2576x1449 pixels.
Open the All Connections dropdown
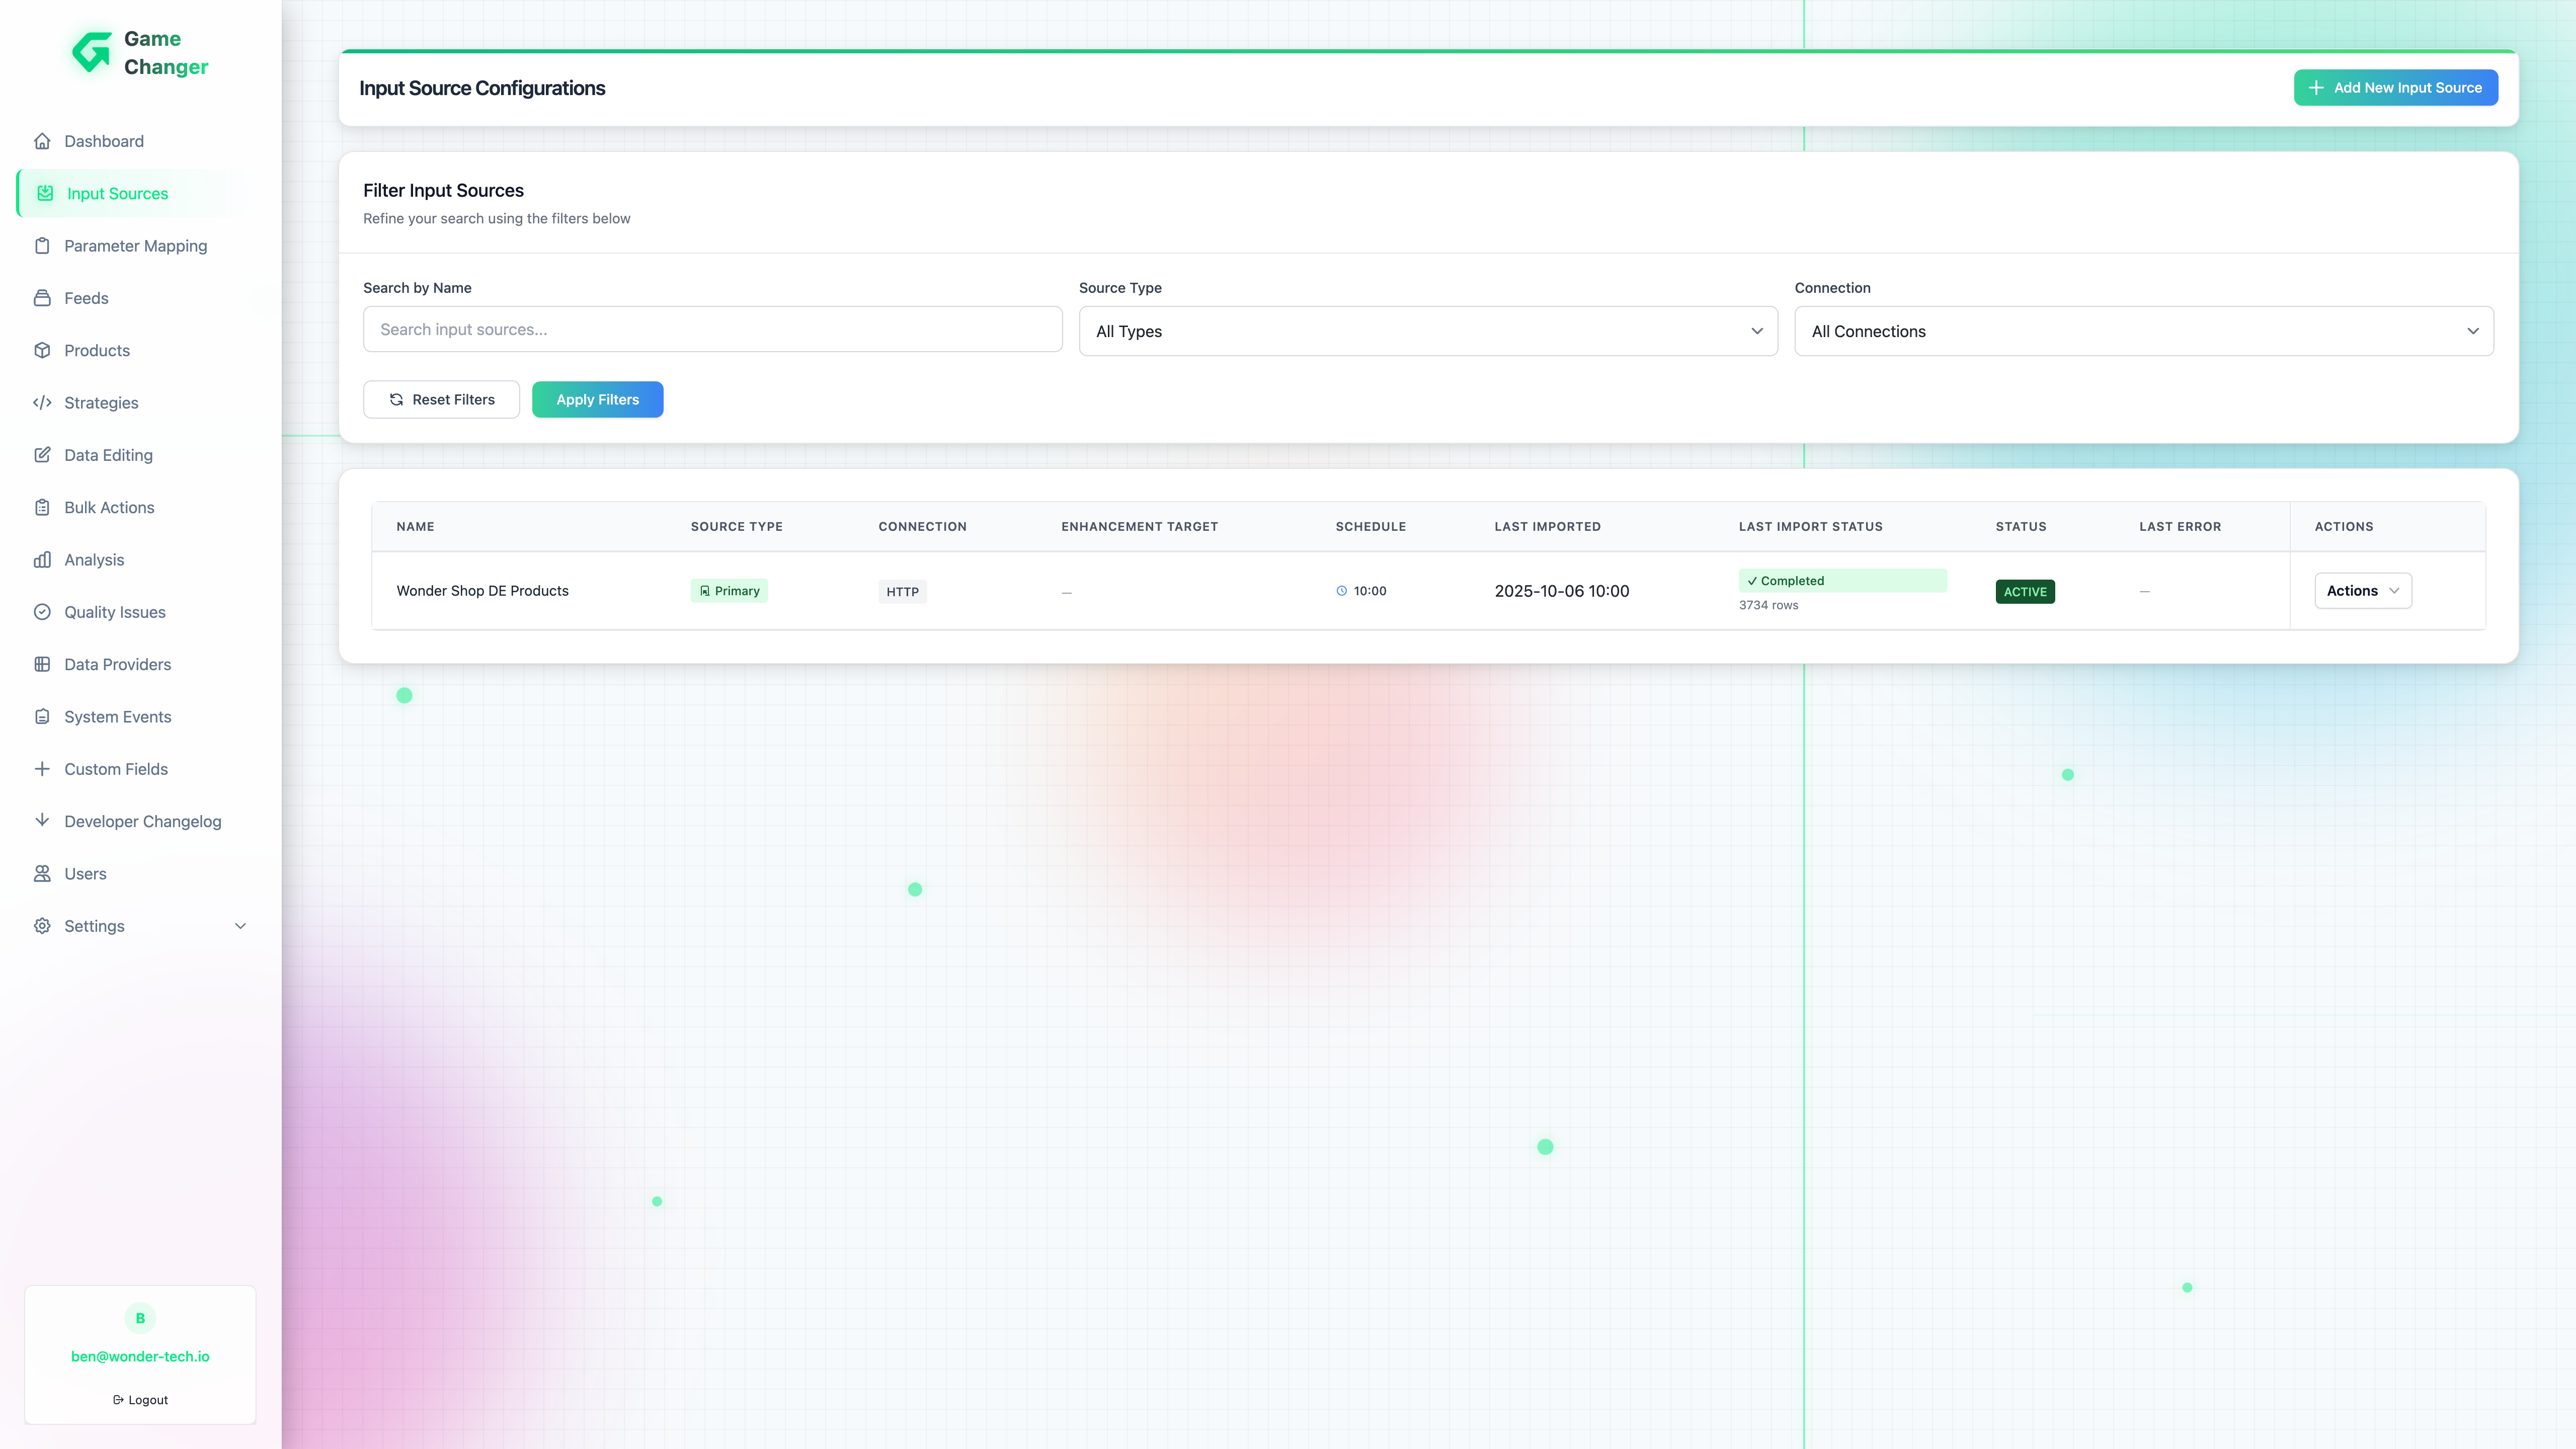click(2143, 331)
